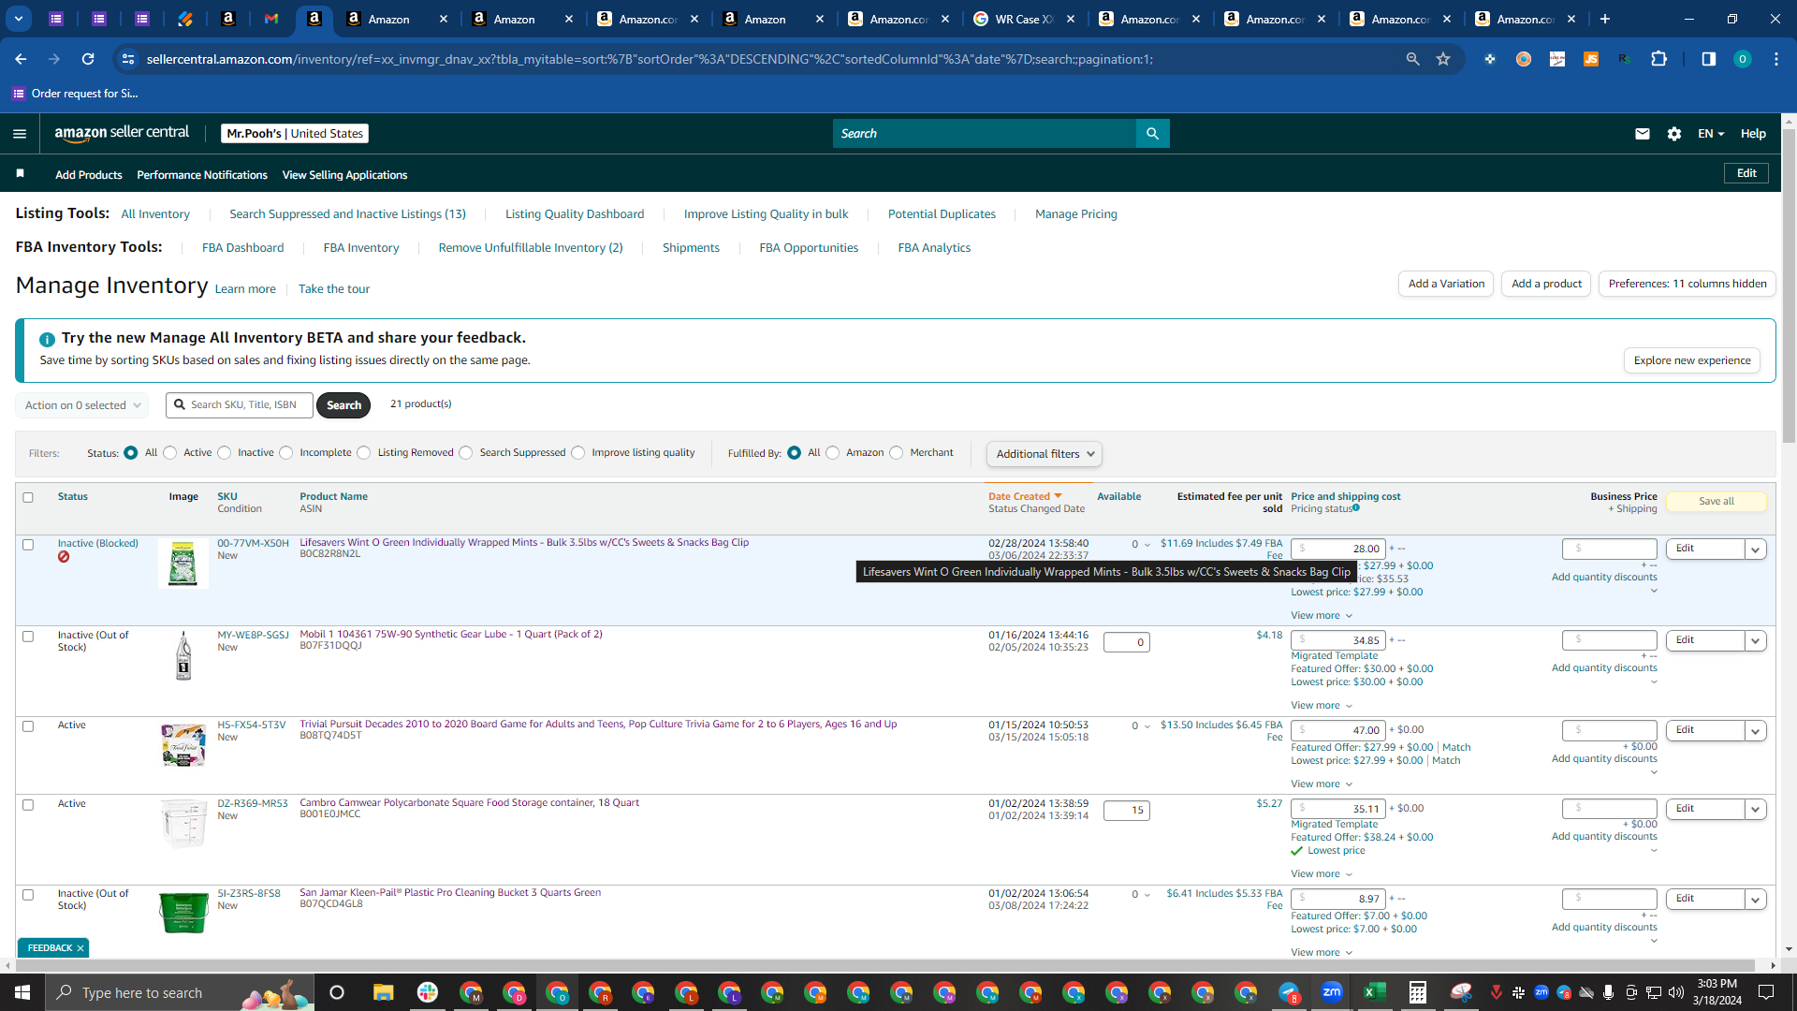Open the Shipments tool
The height and width of the screenshot is (1011, 1797).
point(691,248)
